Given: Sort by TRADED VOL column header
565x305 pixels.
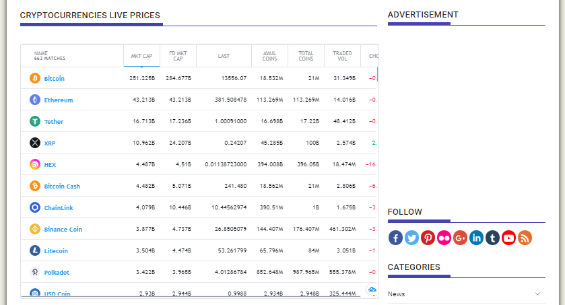Looking at the screenshot, I should [x=342, y=57].
